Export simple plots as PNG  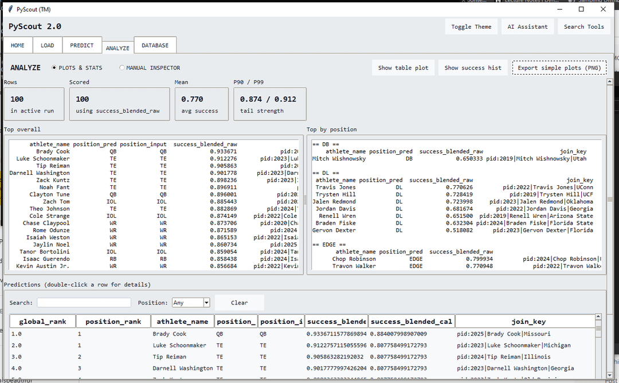pos(559,68)
